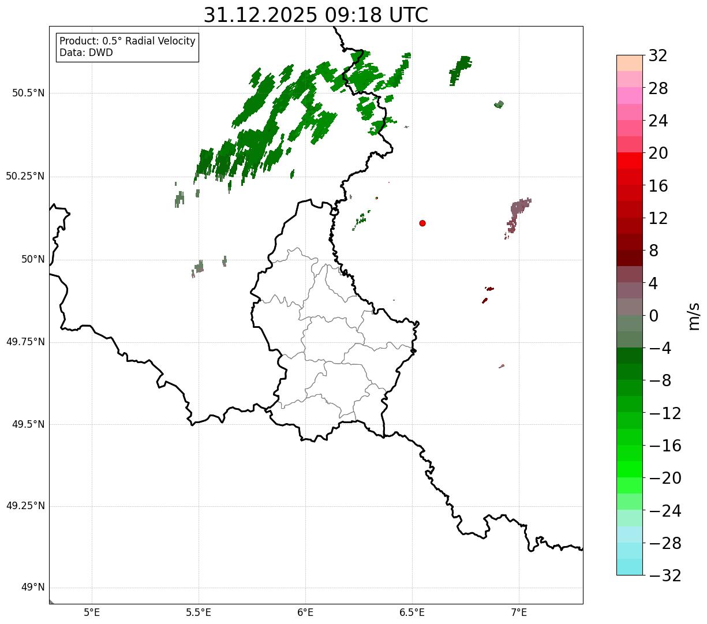Click the 7°E longitude label
The height and width of the screenshot is (624, 707).
coord(519,612)
